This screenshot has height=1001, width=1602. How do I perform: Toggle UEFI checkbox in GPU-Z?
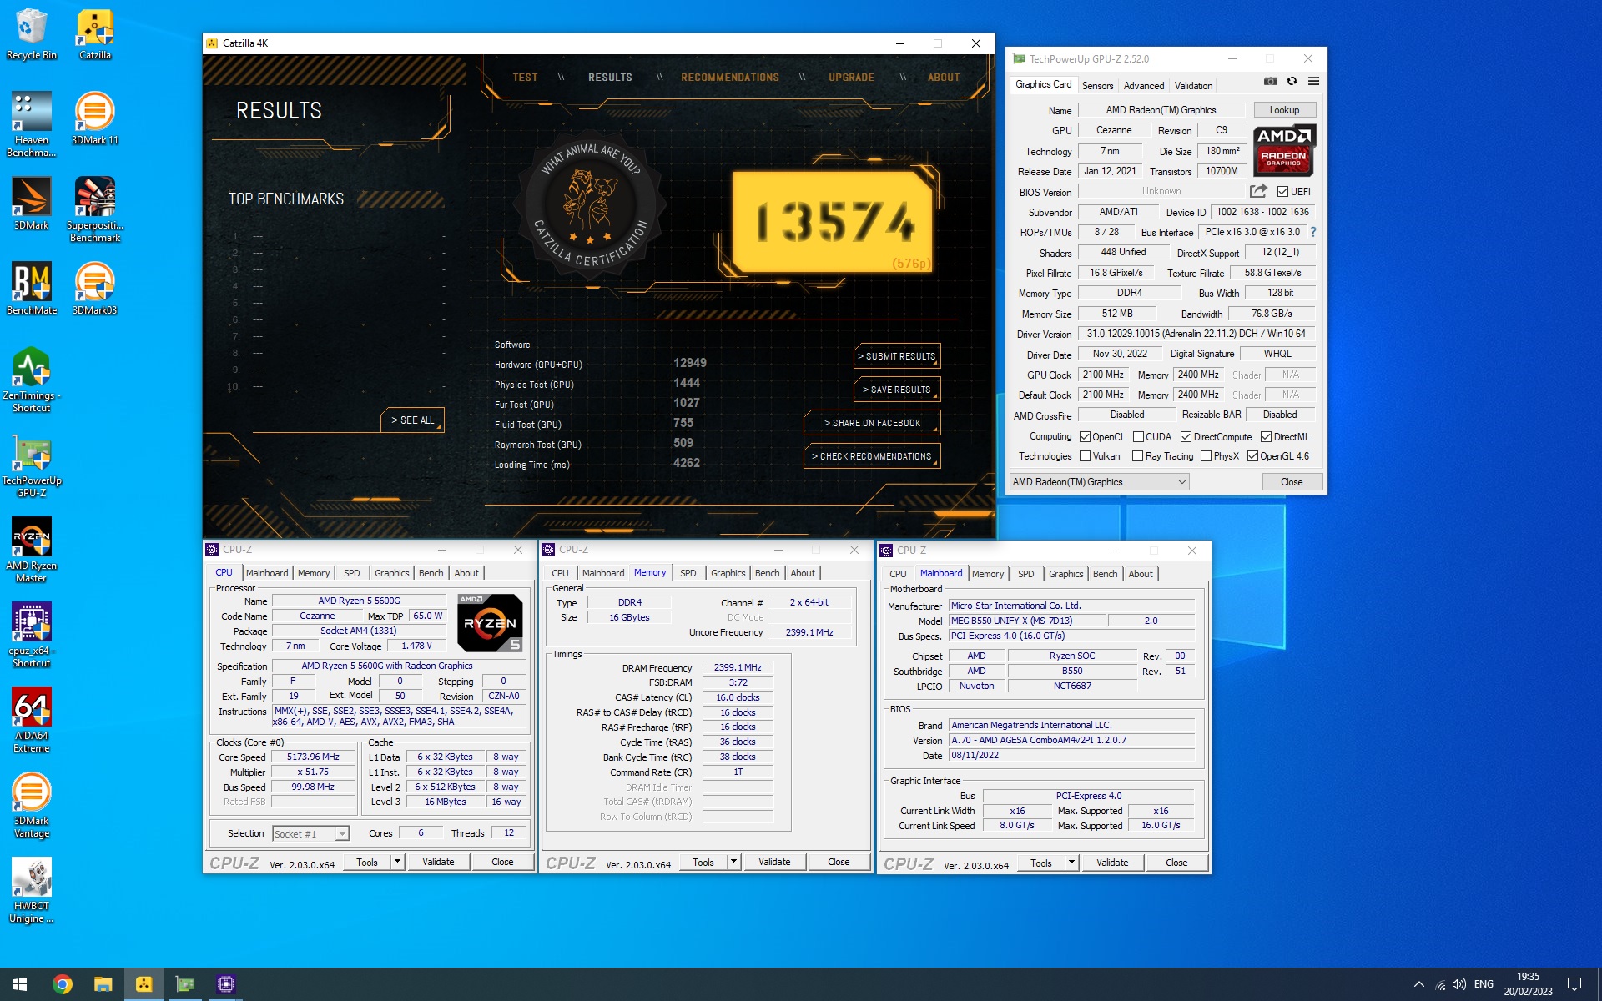pyautogui.click(x=1282, y=192)
